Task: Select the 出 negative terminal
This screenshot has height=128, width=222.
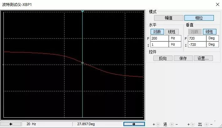Action: click(206, 125)
